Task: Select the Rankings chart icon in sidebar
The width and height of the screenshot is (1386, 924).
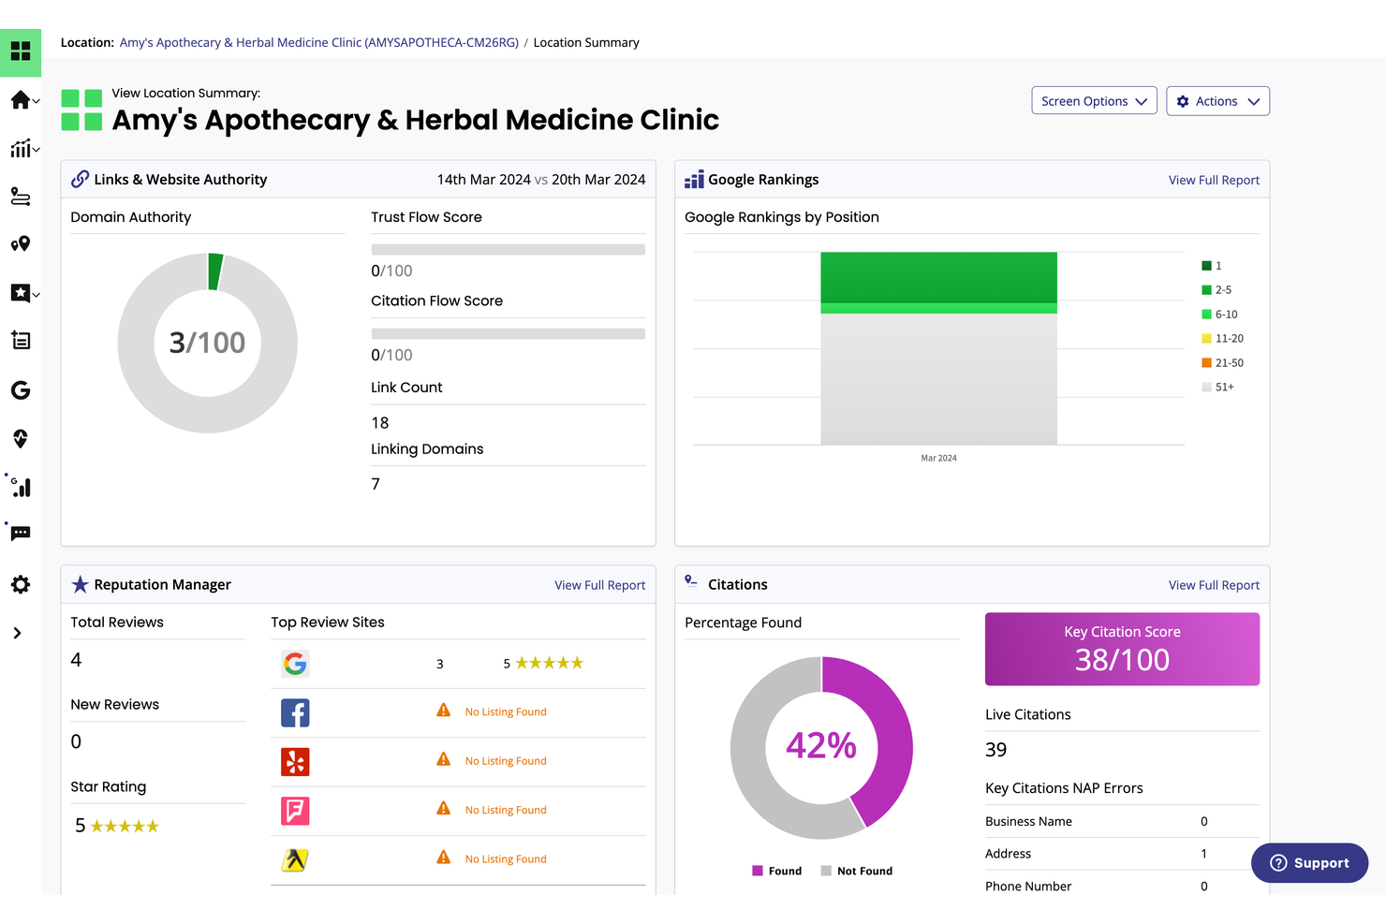Action: point(21,148)
